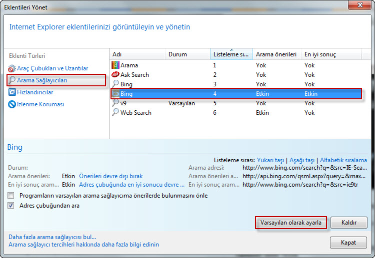Viewport: 375px width, 258px height.
Task: Click the İzlenme Koruması blocked-circle icon
Action: (12, 104)
